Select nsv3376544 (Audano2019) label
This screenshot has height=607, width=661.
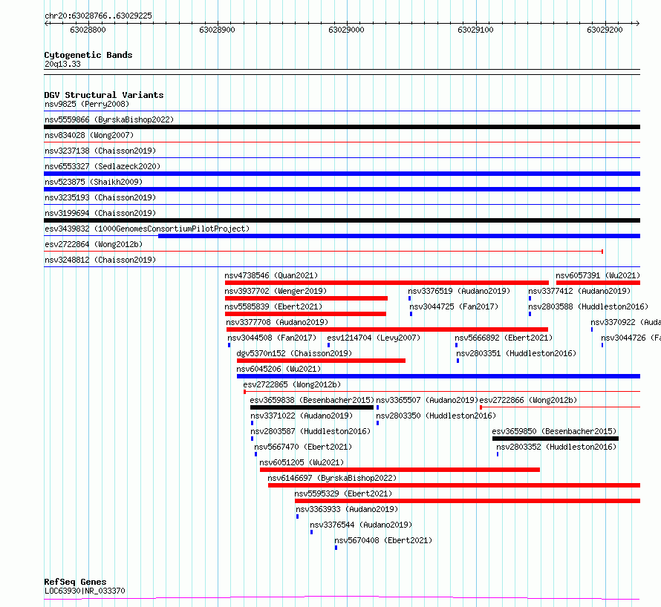click(x=361, y=525)
